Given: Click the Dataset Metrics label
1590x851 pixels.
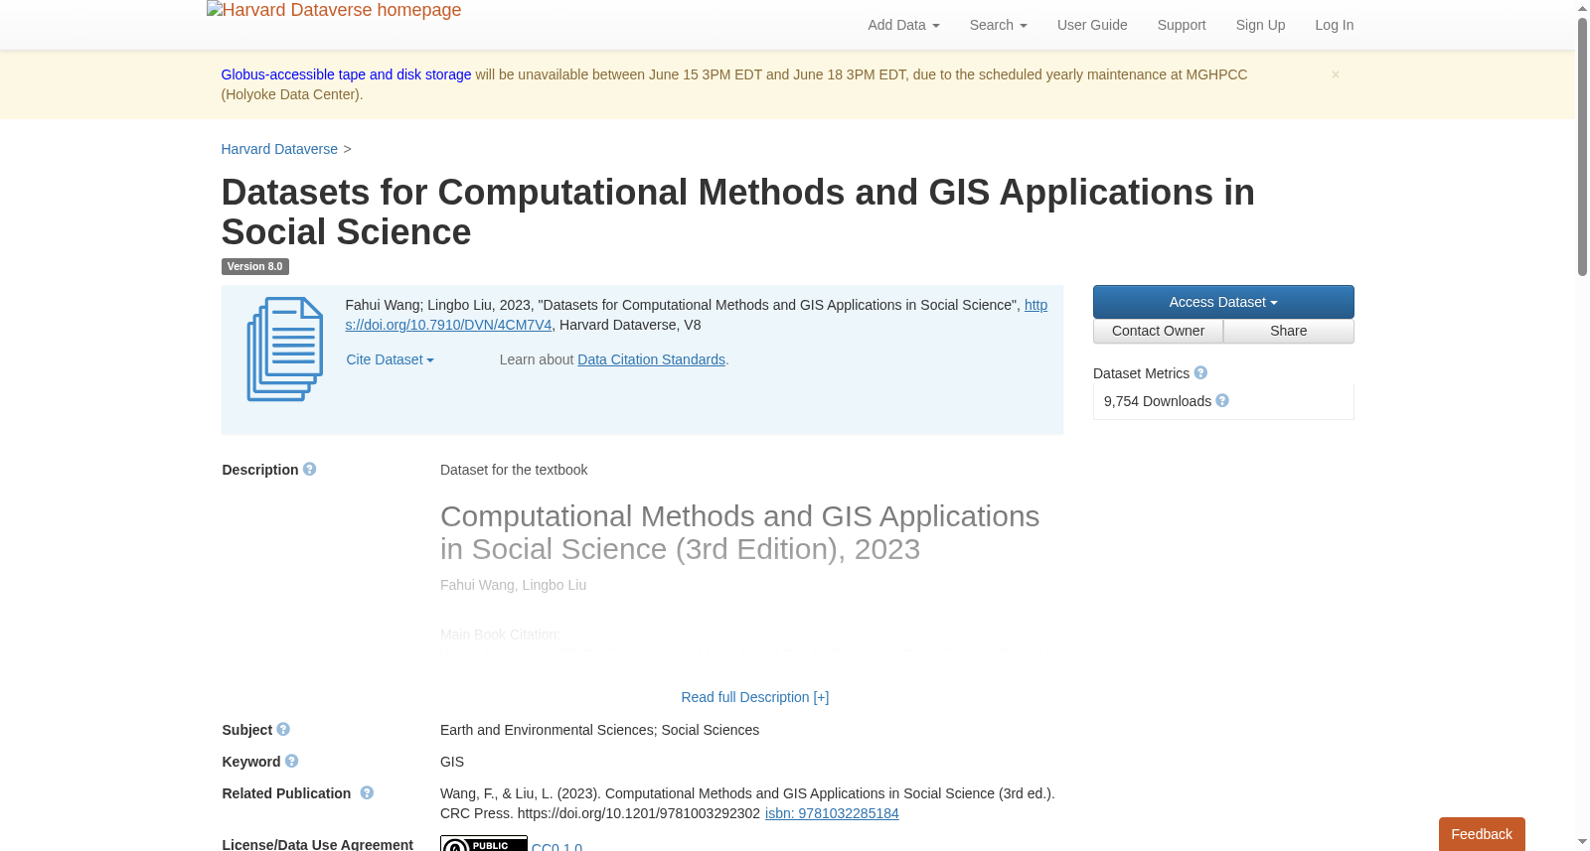Looking at the screenshot, I should tap(1141, 373).
